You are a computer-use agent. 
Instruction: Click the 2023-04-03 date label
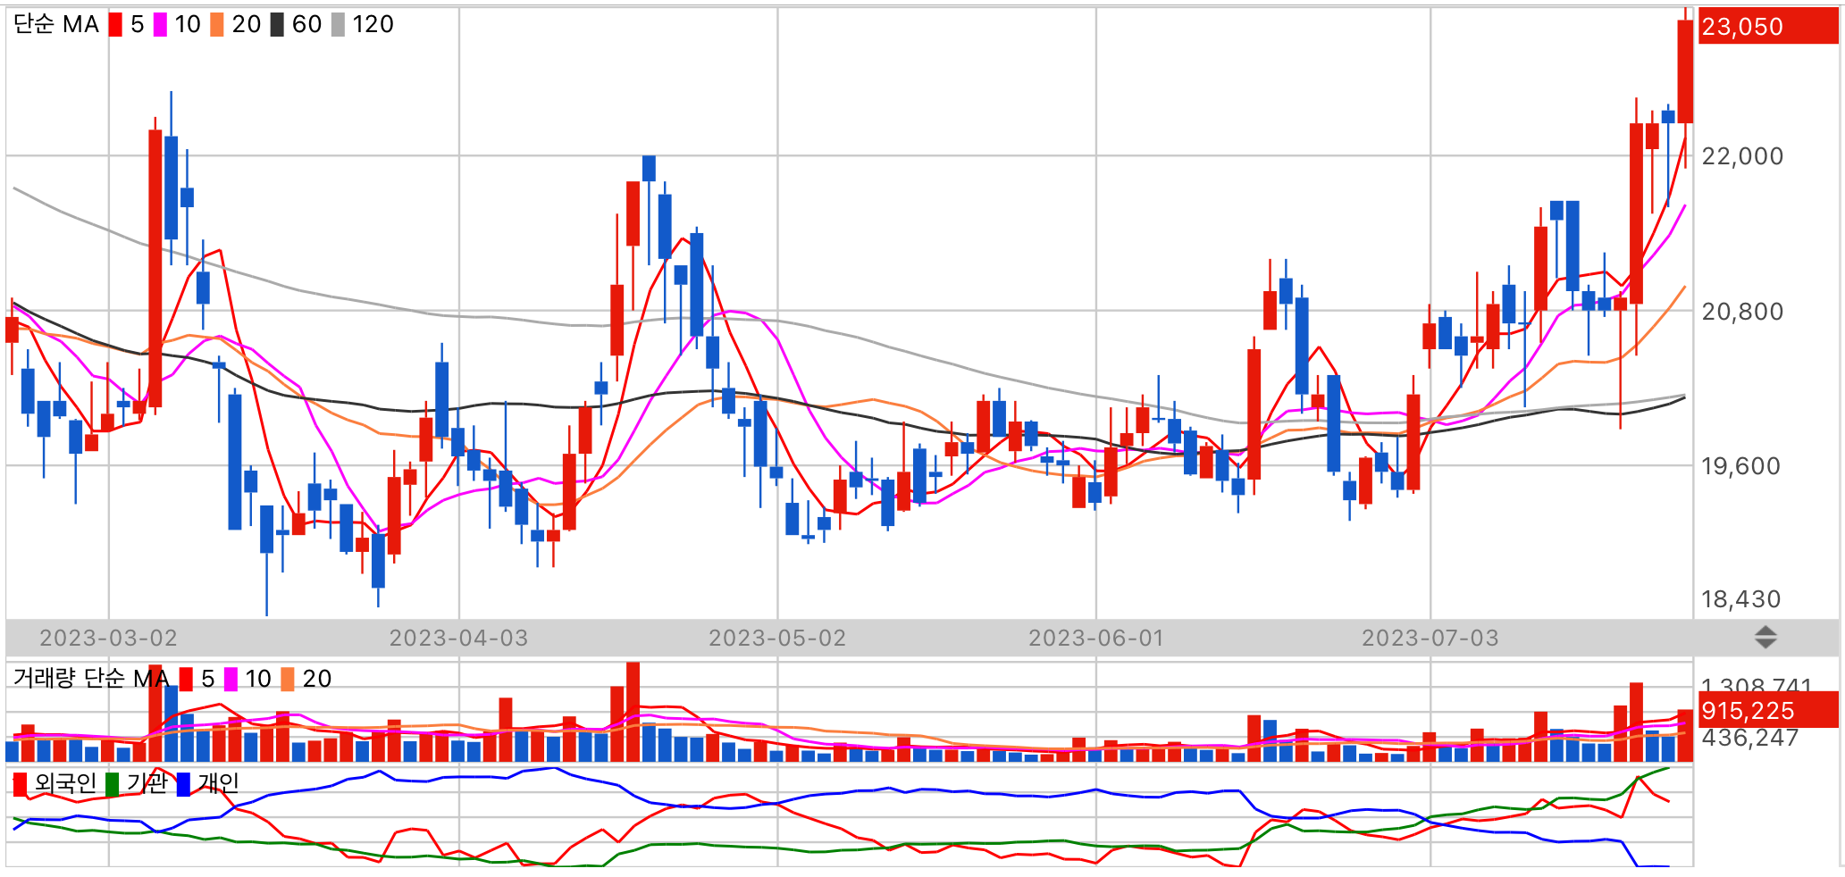(459, 638)
